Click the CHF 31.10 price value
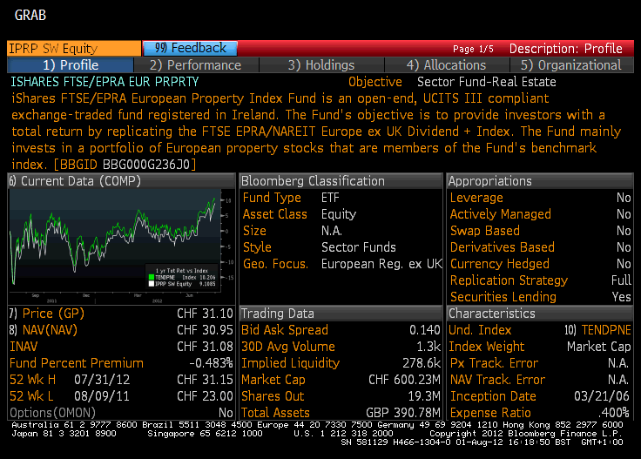 [205, 313]
